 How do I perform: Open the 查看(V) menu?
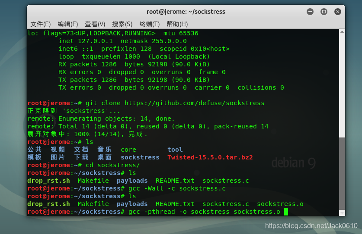coord(95,24)
